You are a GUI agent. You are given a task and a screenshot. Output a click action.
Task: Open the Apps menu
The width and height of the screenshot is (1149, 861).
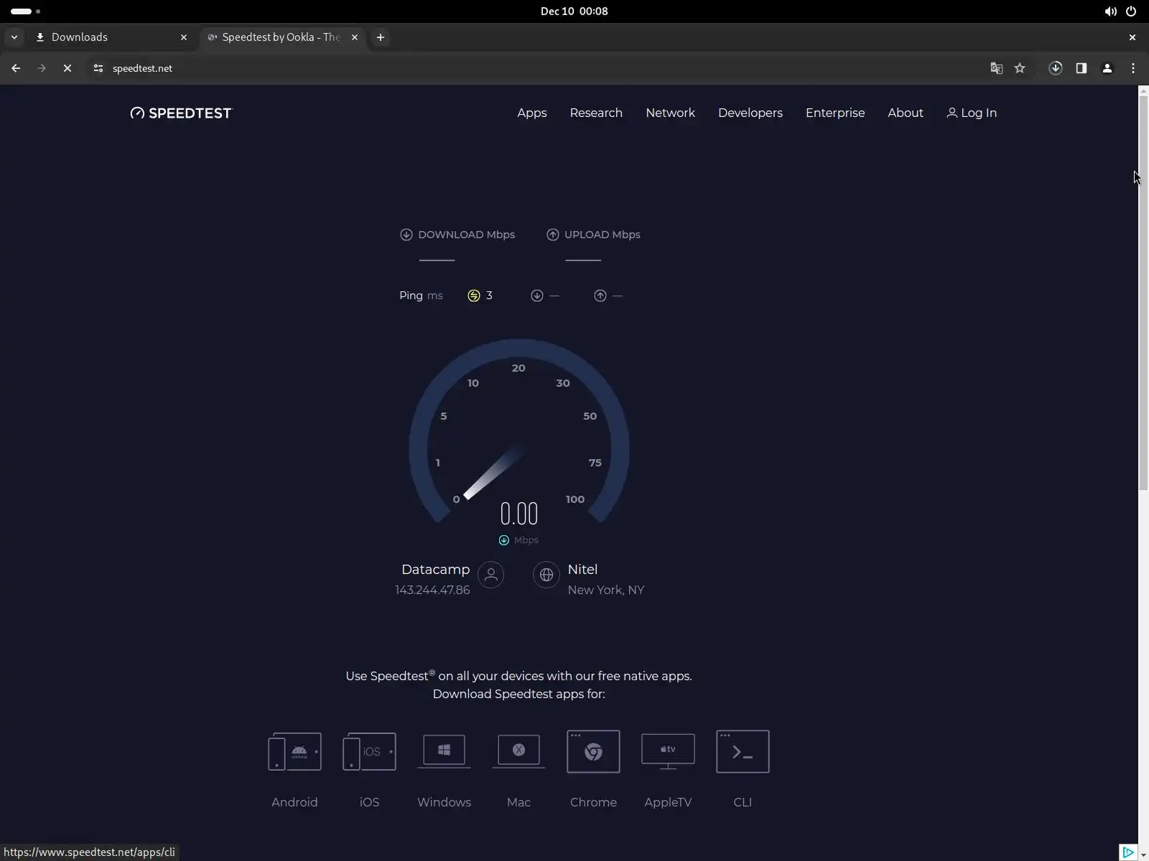[532, 113]
